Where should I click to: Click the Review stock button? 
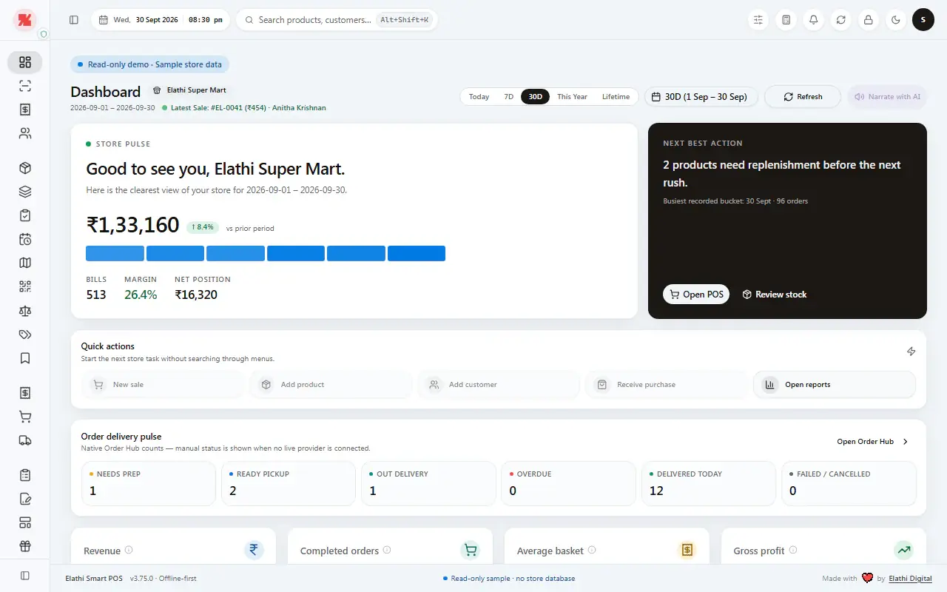pos(775,295)
